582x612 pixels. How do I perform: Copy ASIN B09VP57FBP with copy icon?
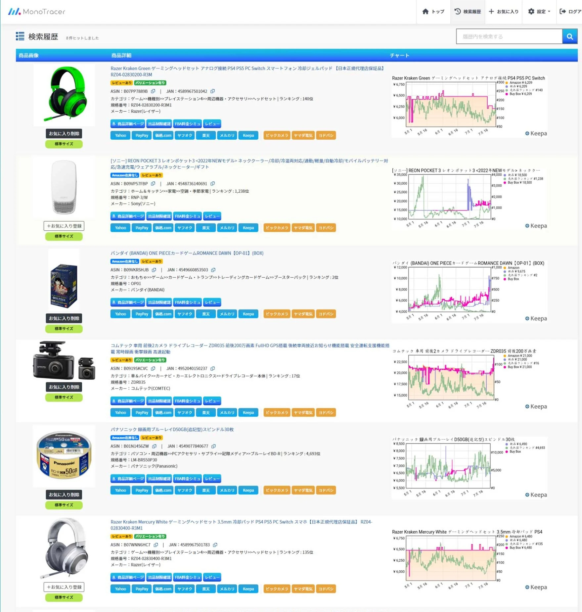pyautogui.click(x=153, y=183)
